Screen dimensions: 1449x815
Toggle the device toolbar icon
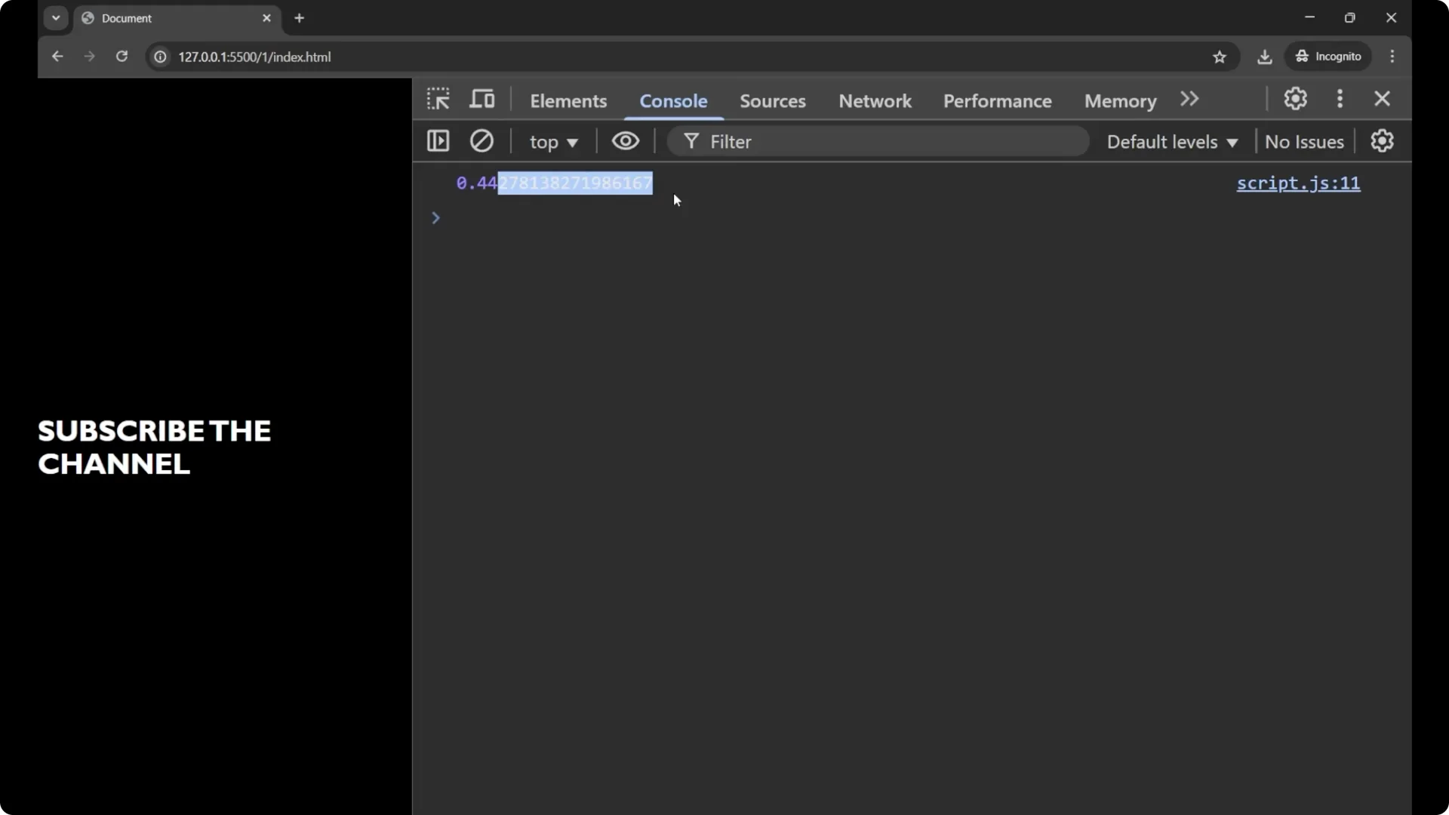[482, 99]
